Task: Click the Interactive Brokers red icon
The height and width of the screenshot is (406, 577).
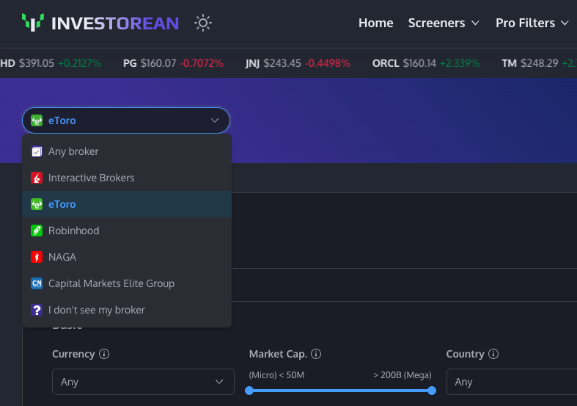Action: (37, 178)
